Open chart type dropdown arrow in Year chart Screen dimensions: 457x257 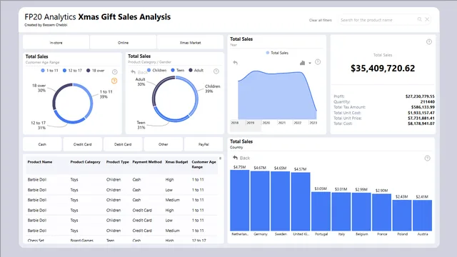(x=310, y=63)
